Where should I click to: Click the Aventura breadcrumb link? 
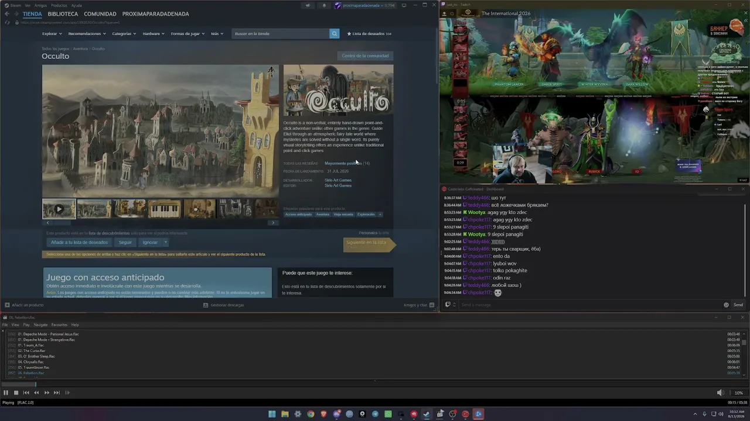click(80, 49)
